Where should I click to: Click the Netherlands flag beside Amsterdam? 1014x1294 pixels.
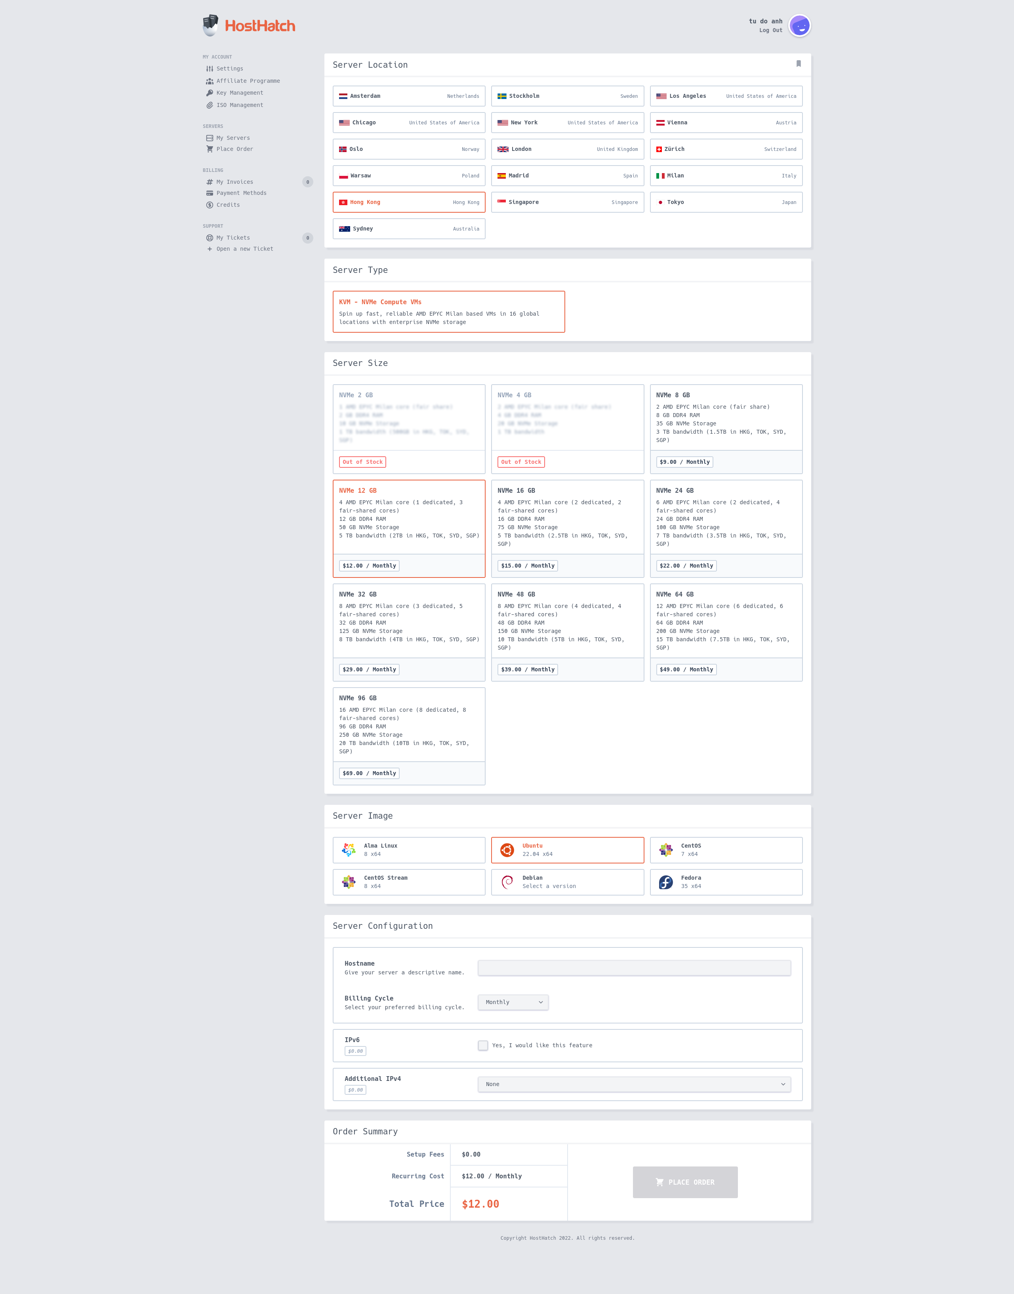click(x=343, y=96)
